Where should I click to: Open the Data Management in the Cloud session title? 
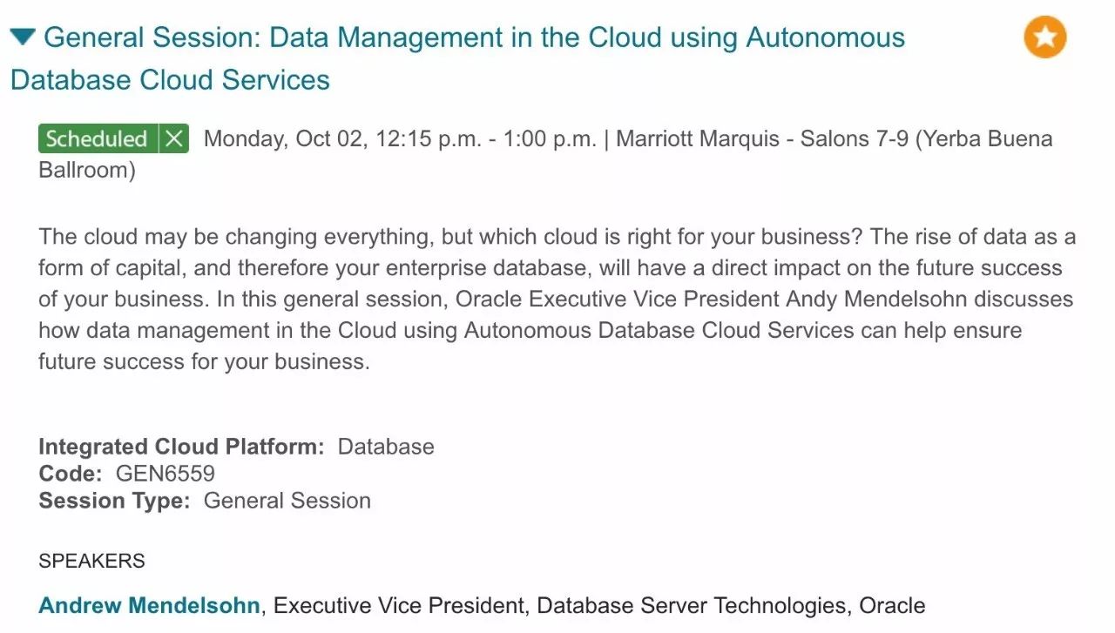pyautogui.click(x=474, y=38)
